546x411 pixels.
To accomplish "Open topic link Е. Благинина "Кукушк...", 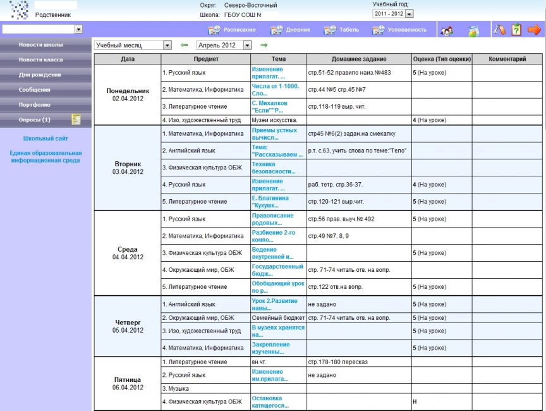I will coord(270,202).
